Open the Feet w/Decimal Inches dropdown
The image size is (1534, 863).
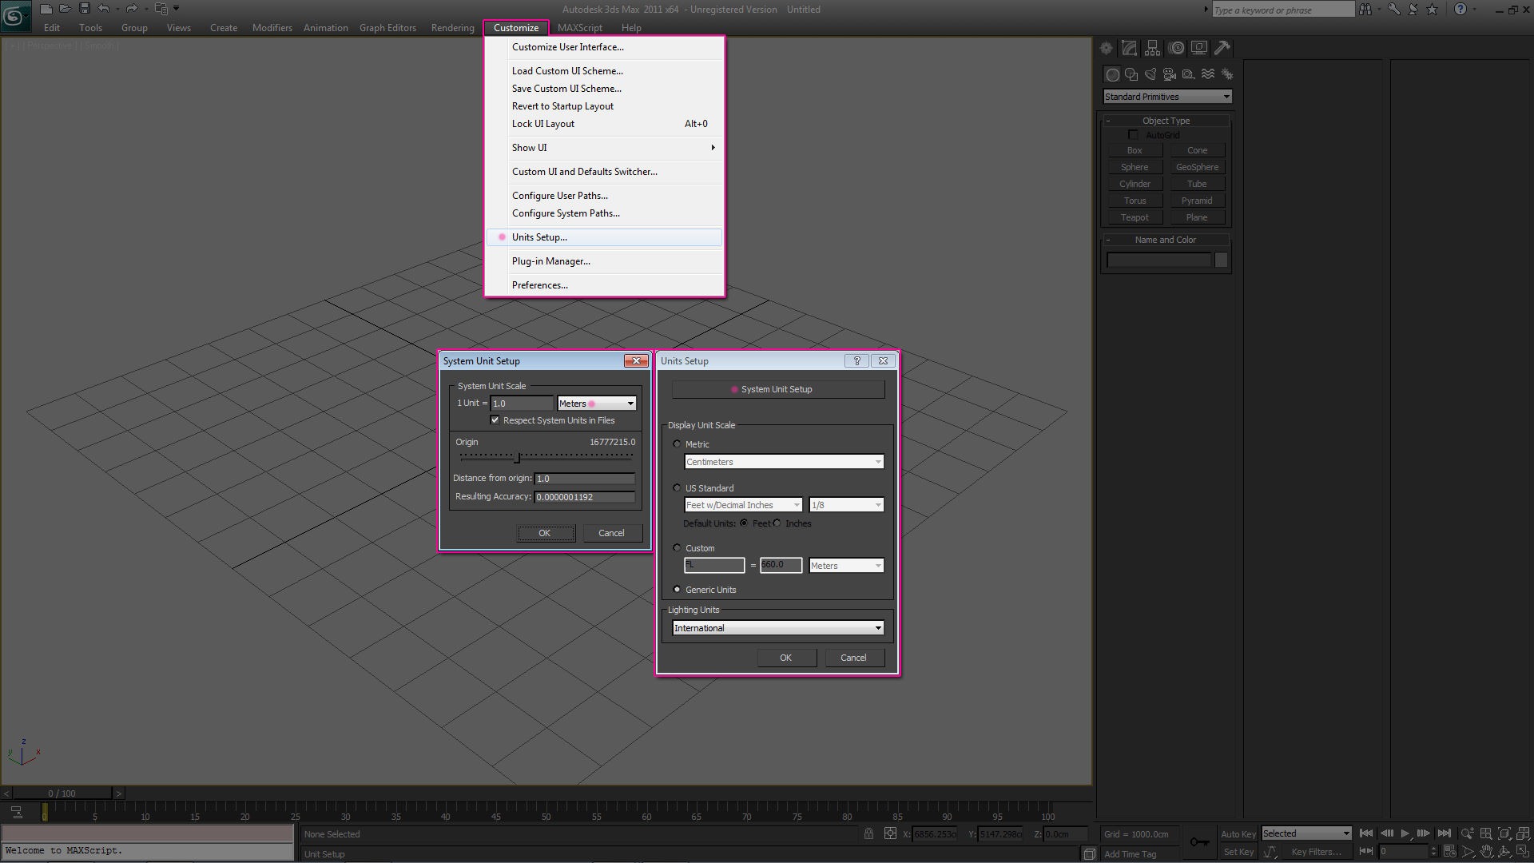(x=743, y=505)
